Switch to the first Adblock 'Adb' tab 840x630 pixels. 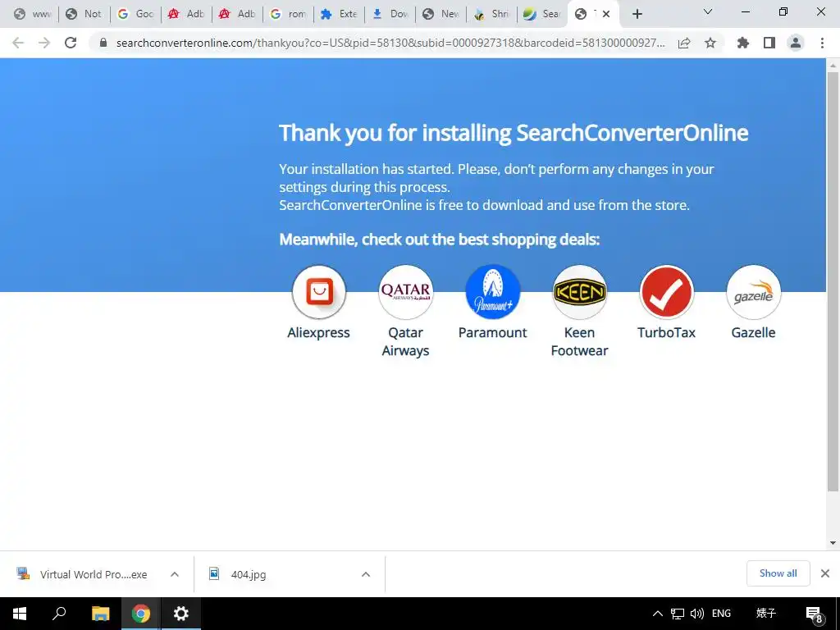[x=186, y=14]
